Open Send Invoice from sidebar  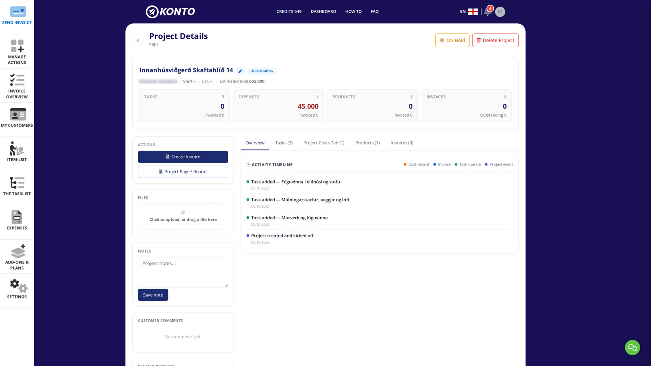tap(17, 16)
